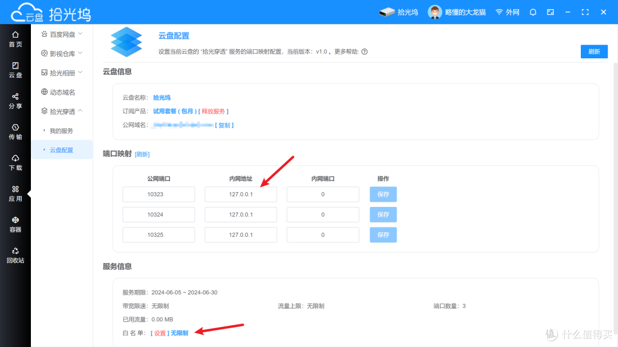This screenshot has width=618, height=347.
Task: Open the 分享 share sidebar icon
Action: (x=15, y=101)
